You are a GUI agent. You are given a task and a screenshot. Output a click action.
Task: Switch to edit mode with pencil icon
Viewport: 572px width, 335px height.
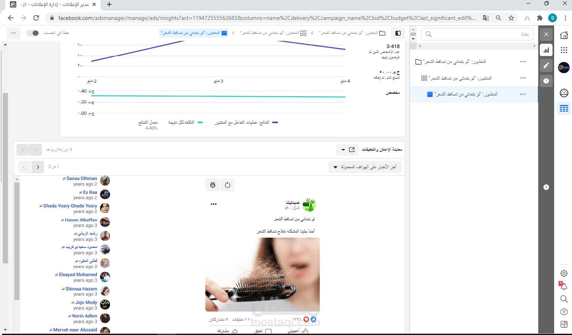click(546, 66)
